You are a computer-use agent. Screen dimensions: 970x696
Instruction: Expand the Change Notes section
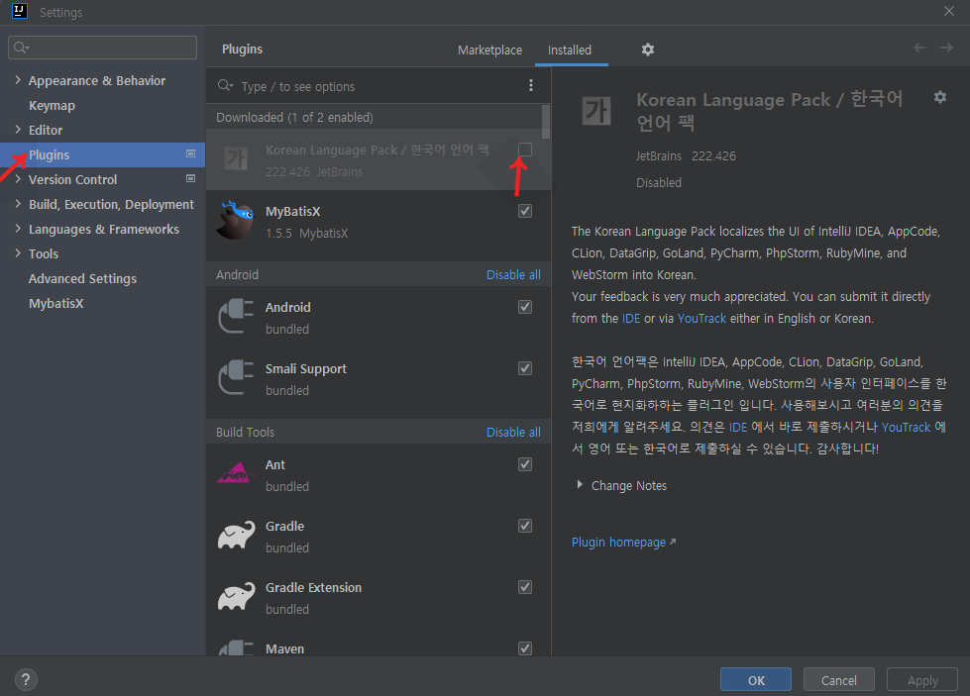(x=580, y=484)
